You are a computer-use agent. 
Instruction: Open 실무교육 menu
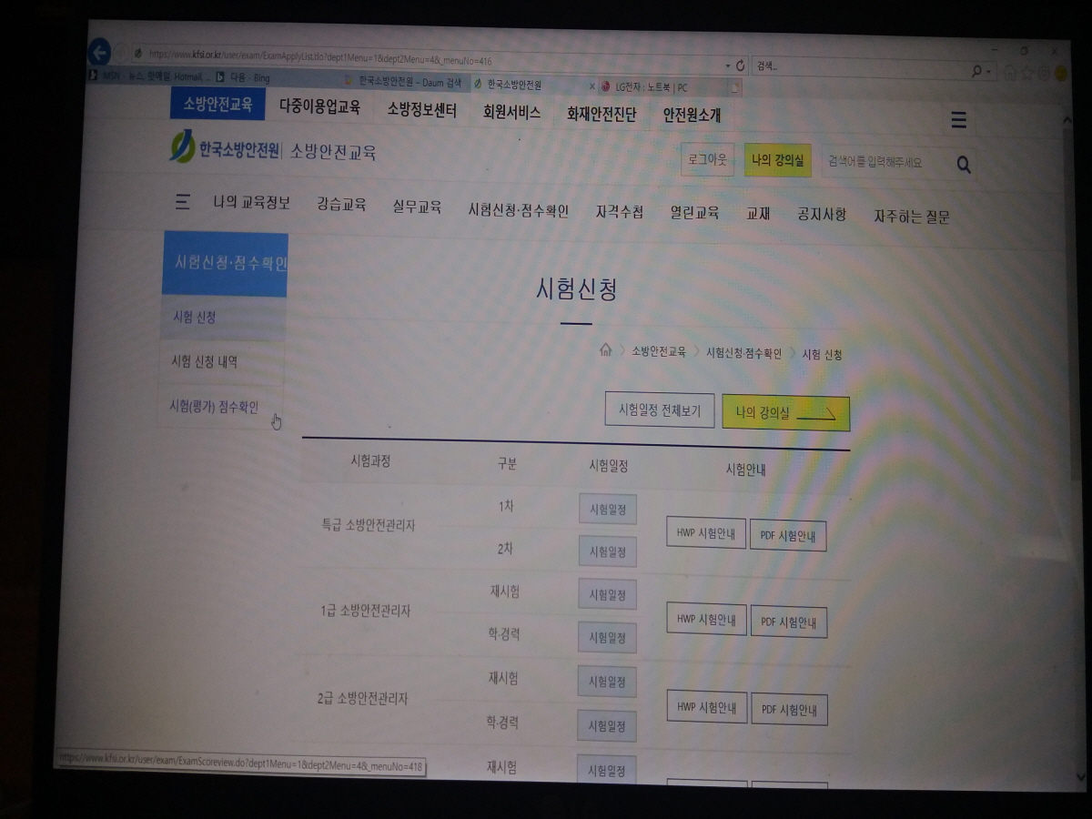tap(417, 207)
